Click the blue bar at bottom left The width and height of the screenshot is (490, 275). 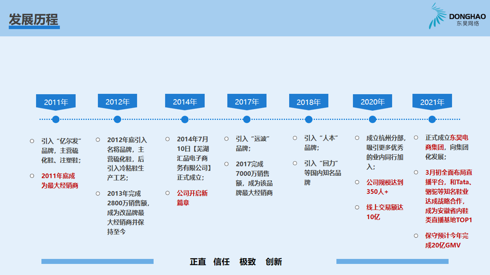(x=97, y=262)
